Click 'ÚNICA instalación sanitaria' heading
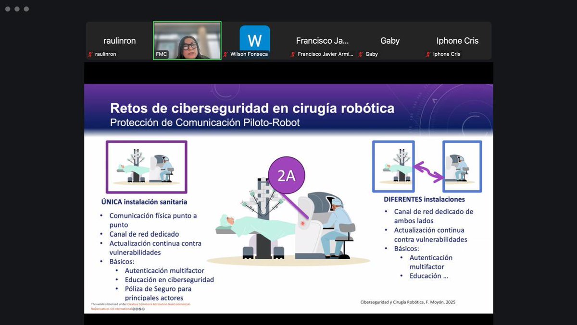The width and height of the screenshot is (577, 325). point(144,202)
